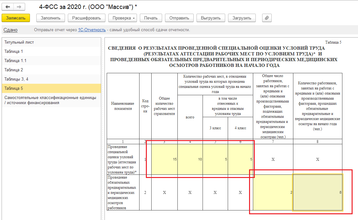Viewport: 358px width, 220px height.
Task: Switch to Таблицы 3, 4 section
Action: click(x=51, y=79)
